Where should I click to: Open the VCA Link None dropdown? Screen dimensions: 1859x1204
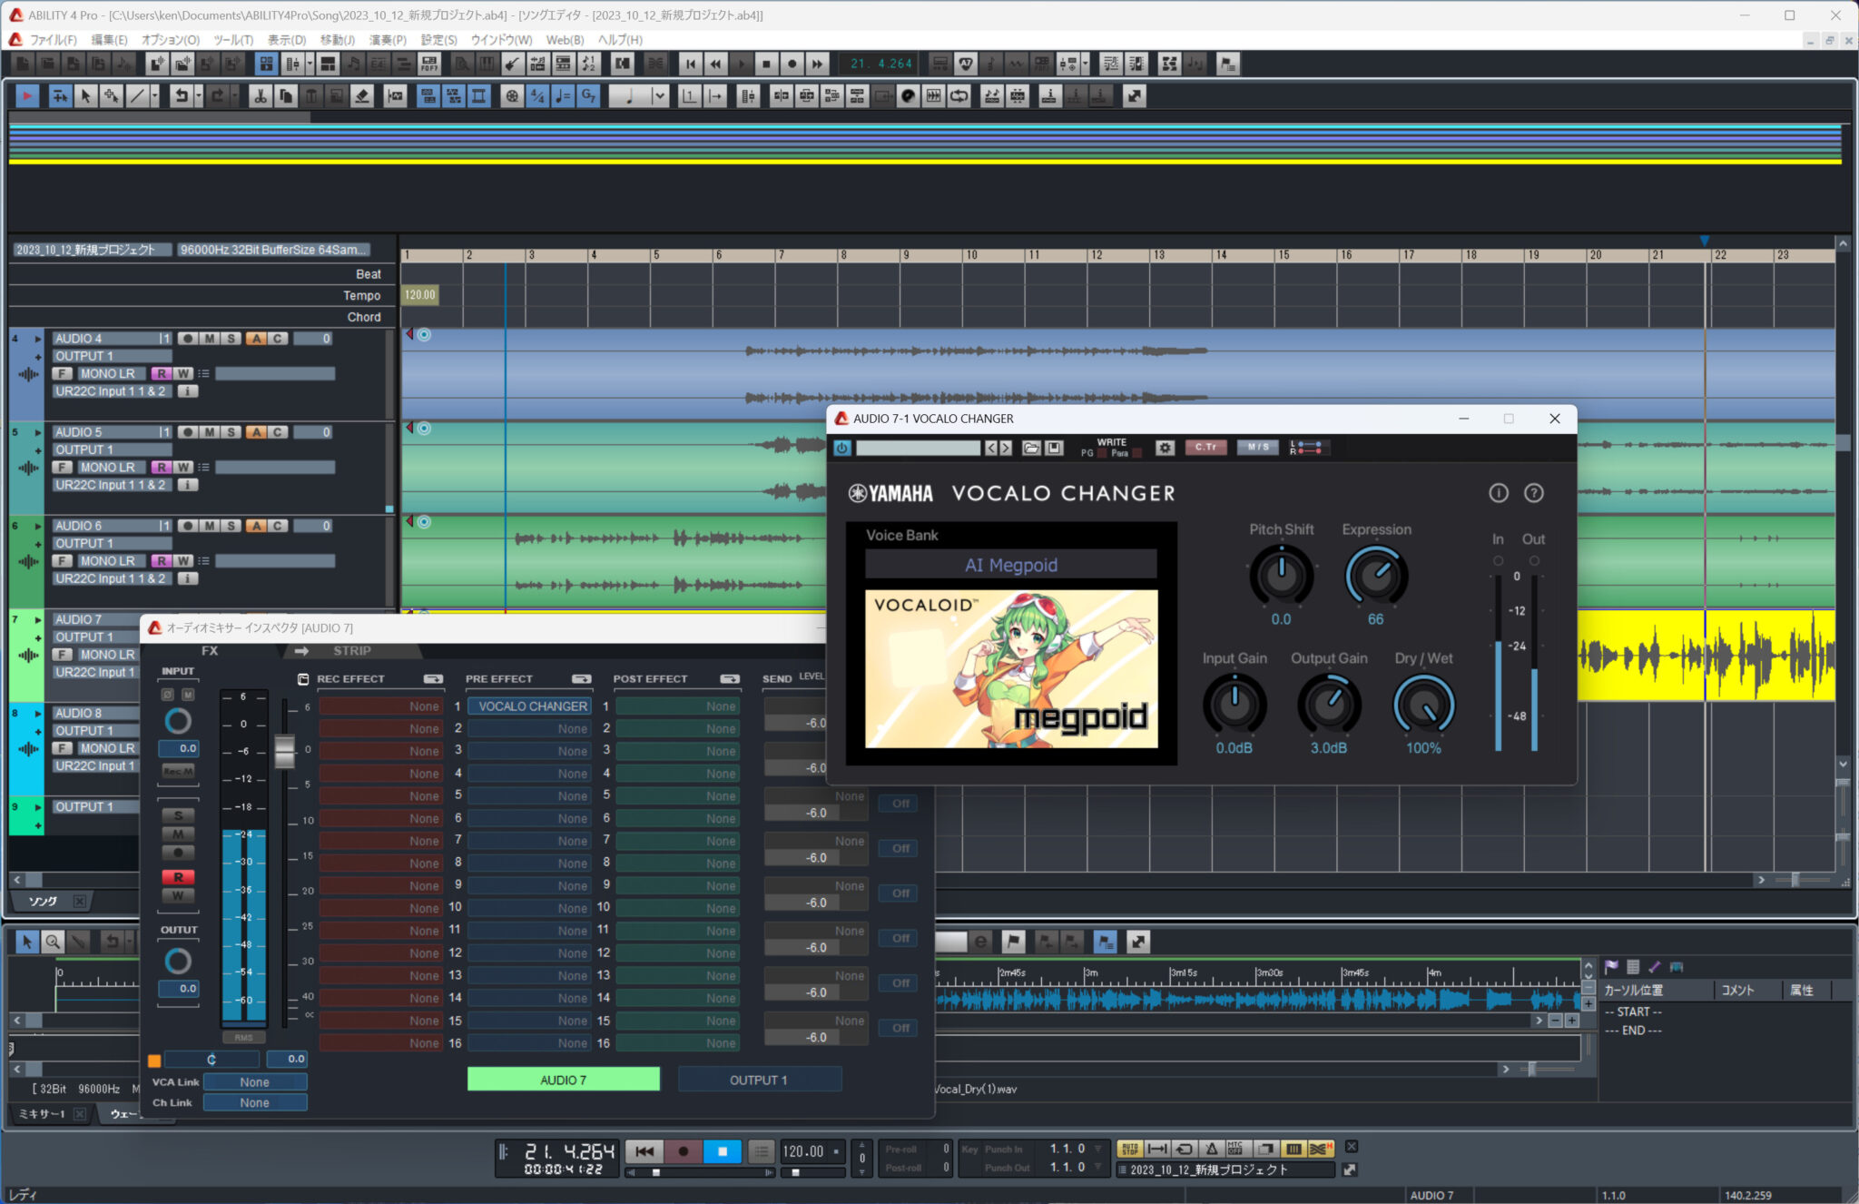(x=254, y=1081)
